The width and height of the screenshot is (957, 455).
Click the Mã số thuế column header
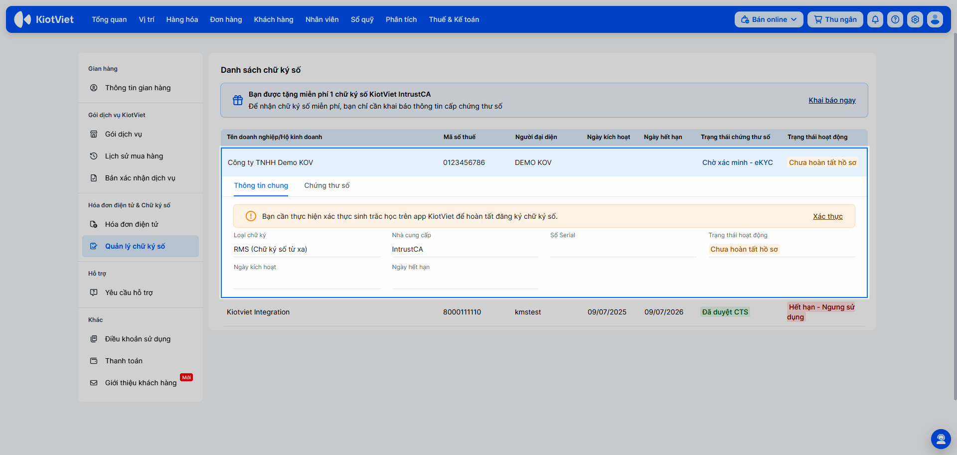tap(460, 137)
